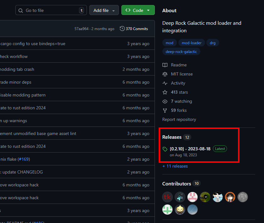The height and width of the screenshot is (223, 264).
Task: Click the scales icon for MIT license
Action: point(165,74)
